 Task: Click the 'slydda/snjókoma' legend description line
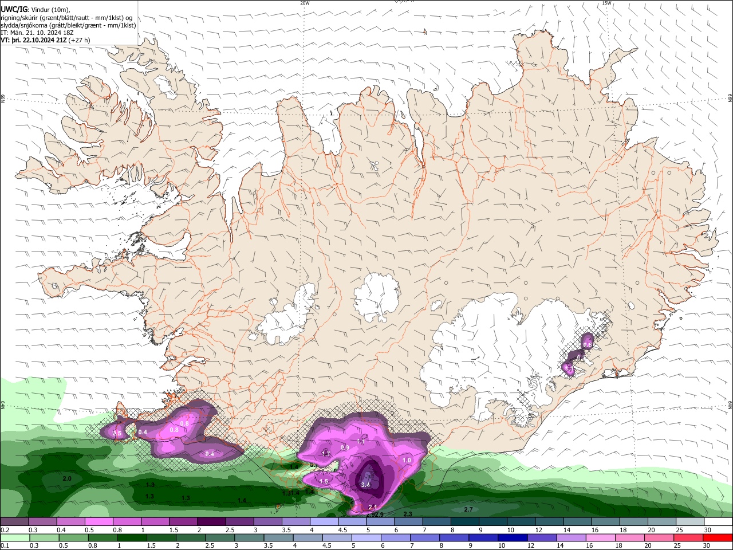pos(68,25)
